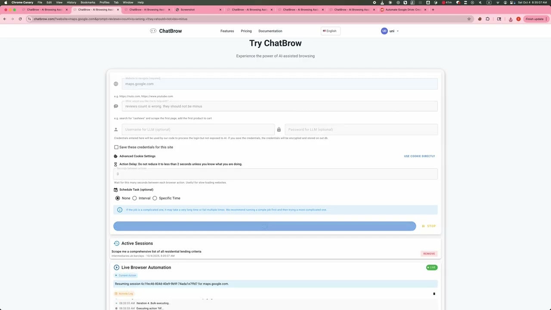This screenshot has width=551, height=310.
Task: Open the Pricing page
Action: pos(246,31)
